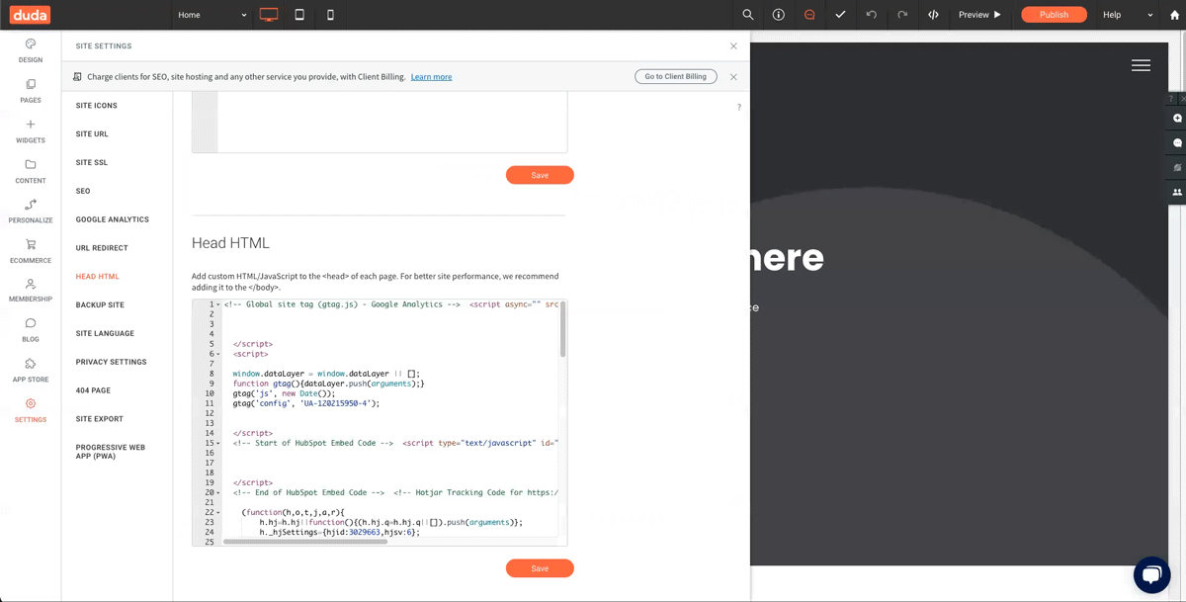Open the Personalize section
Image resolution: width=1186 pixels, height=602 pixels.
pyautogui.click(x=31, y=212)
